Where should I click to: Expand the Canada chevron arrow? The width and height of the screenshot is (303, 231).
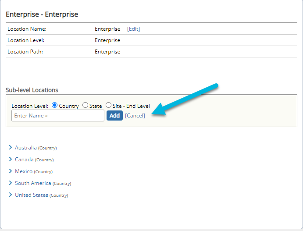tap(11, 160)
